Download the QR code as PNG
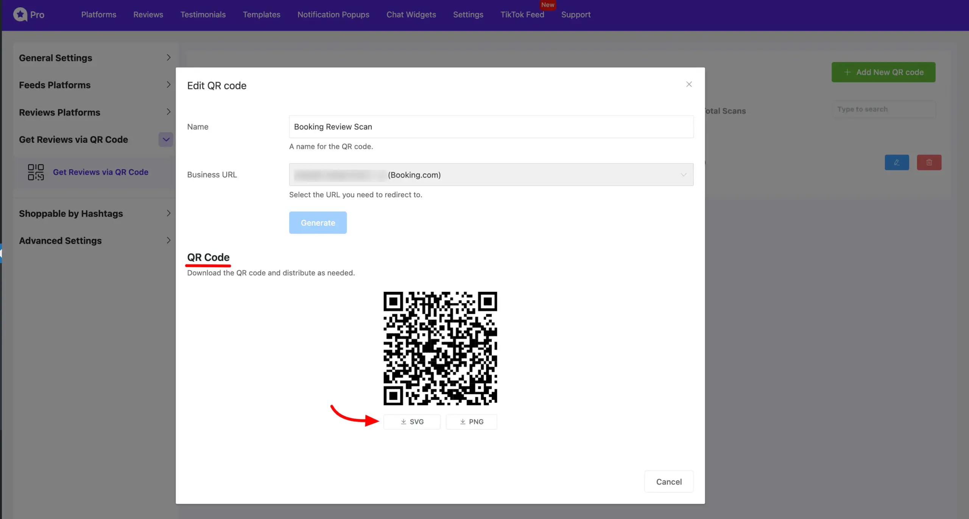Image resolution: width=969 pixels, height=519 pixels. point(471,422)
